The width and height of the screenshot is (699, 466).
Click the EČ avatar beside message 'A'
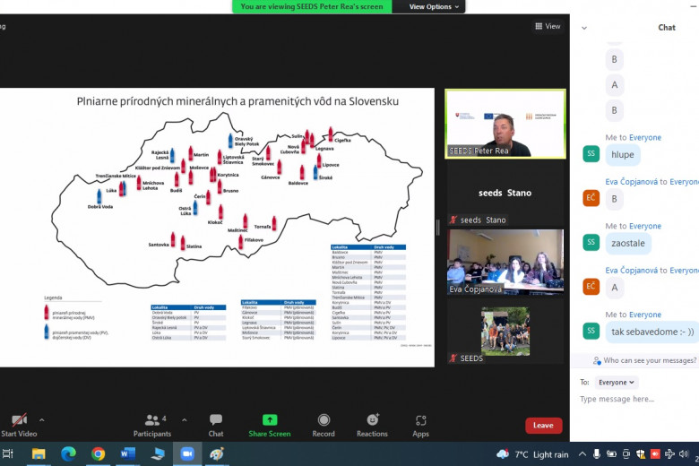(x=591, y=286)
